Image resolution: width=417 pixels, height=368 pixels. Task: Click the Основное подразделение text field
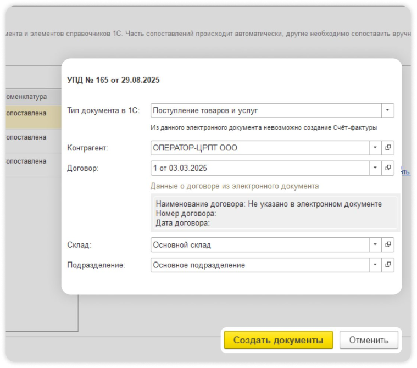click(259, 265)
